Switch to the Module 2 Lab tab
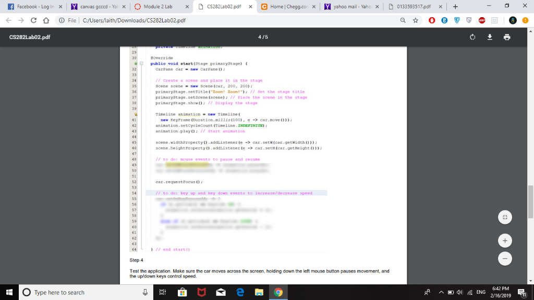This screenshot has width=534, height=300. [x=159, y=6]
